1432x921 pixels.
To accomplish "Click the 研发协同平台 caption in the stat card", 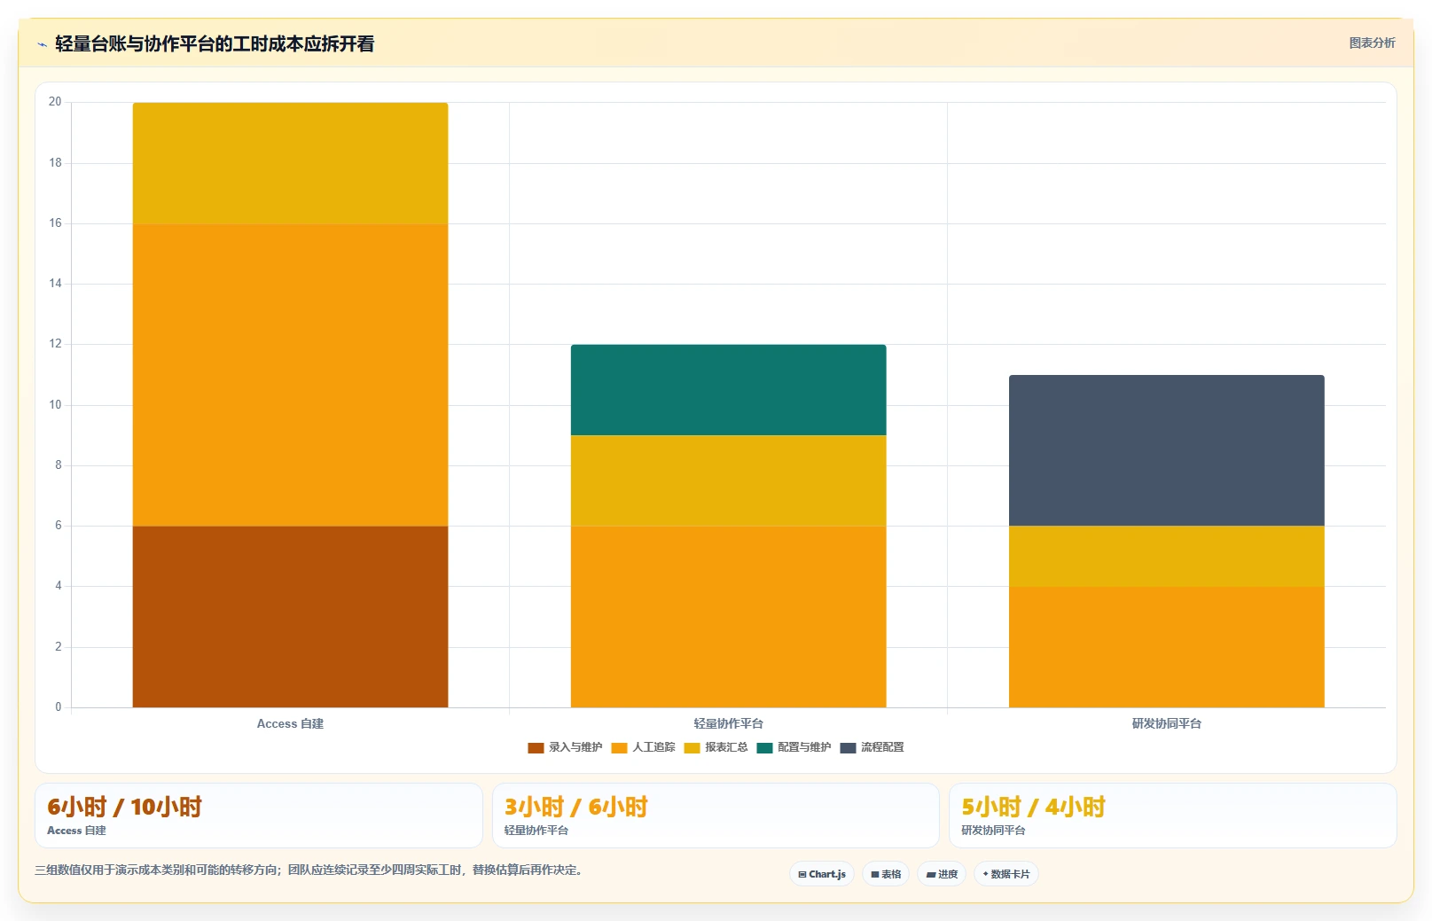I will 994,831.
